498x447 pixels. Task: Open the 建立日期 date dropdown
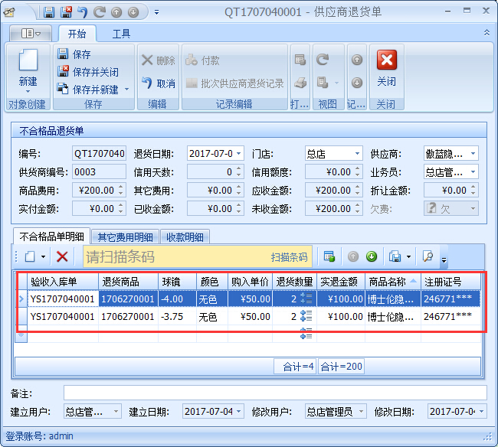[239, 412]
